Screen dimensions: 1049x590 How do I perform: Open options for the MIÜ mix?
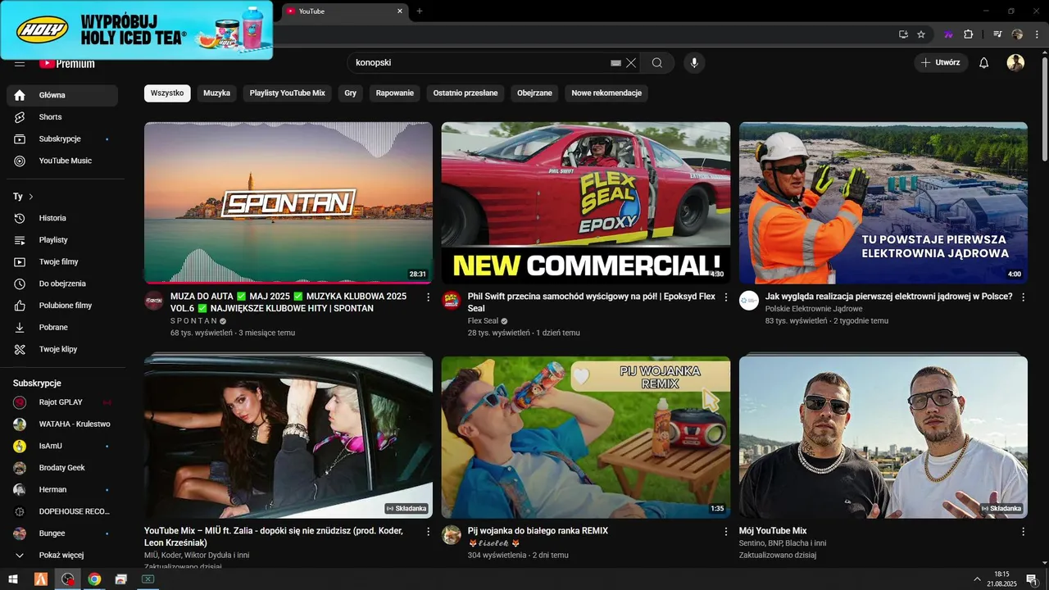point(428,531)
